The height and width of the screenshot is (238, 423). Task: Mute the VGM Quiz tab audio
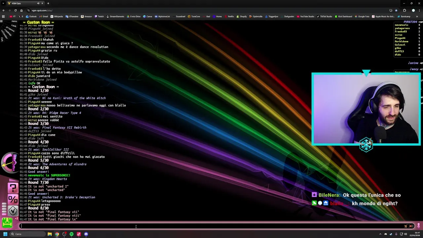tap(38, 3)
